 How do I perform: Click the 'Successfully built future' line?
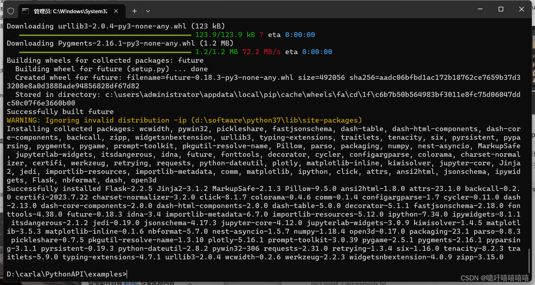coord(60,112)
